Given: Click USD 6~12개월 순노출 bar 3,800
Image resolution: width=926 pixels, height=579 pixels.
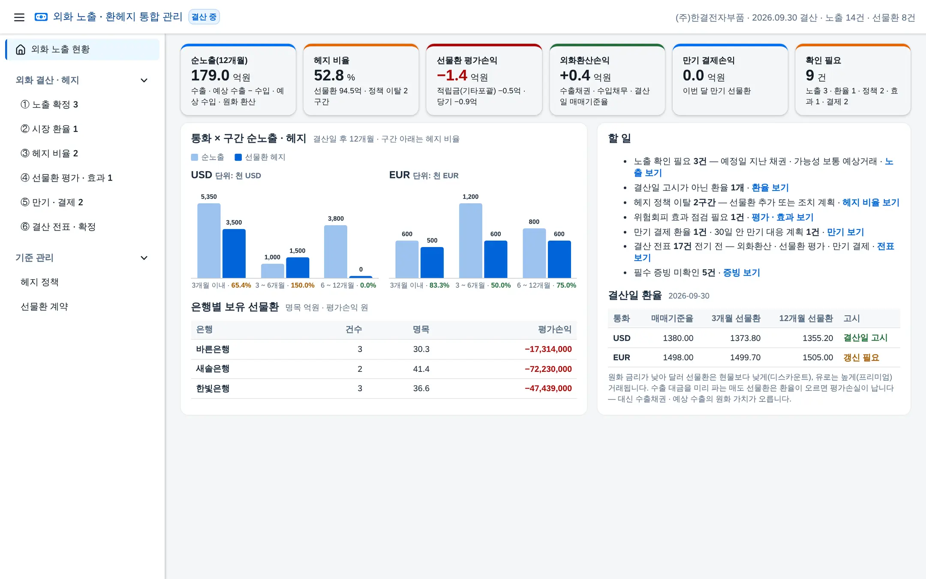Looking at the screenshot, I should [336, 252].
